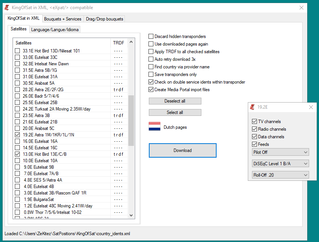Uncheck Feeds option
This screenshot has width=319, height=242.
coord(254,144)
